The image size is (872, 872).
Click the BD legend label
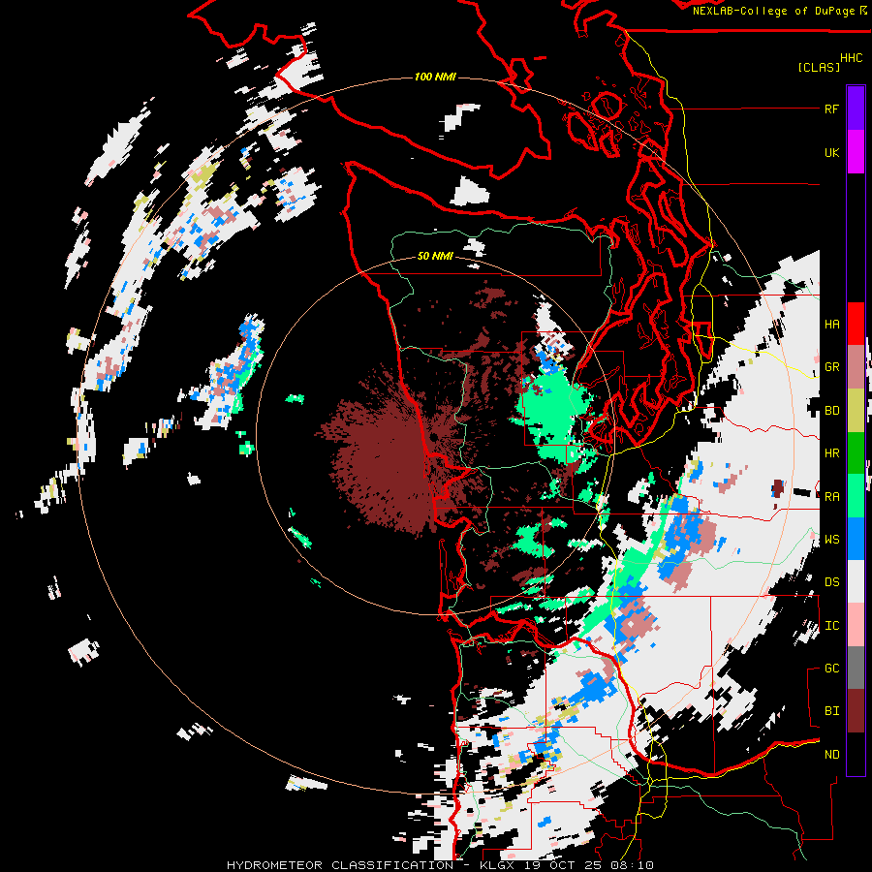tap(831, 411)
